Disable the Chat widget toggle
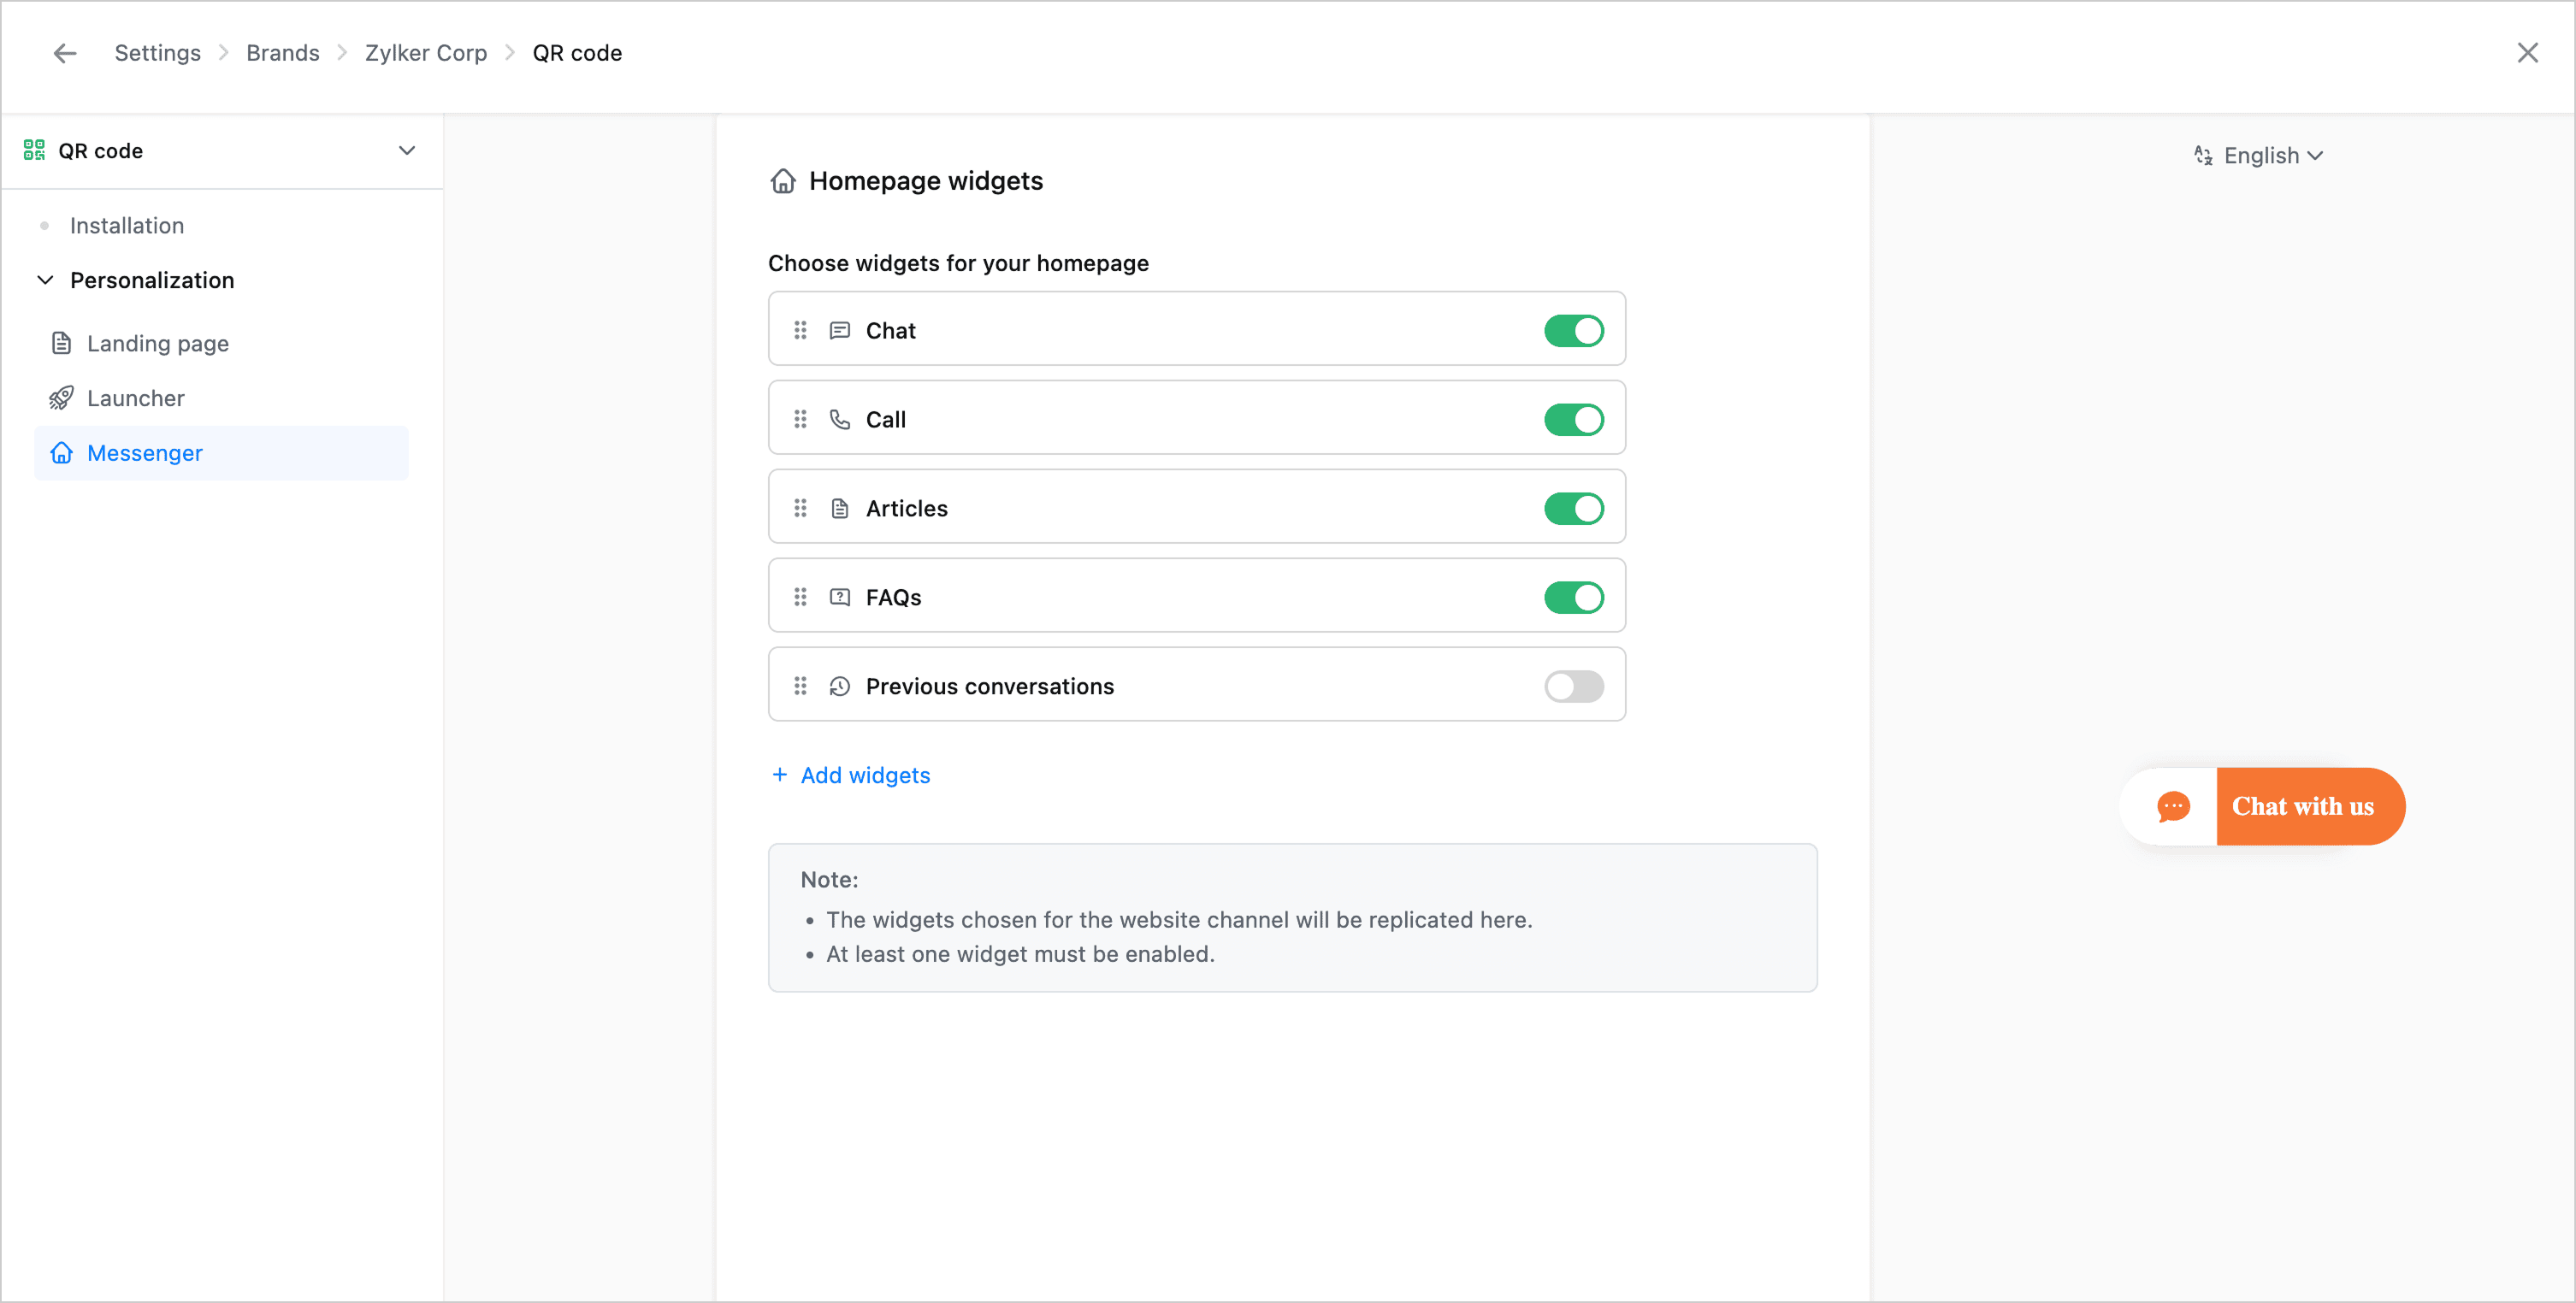The image size is (2576, 1303). click(1573, 330)
